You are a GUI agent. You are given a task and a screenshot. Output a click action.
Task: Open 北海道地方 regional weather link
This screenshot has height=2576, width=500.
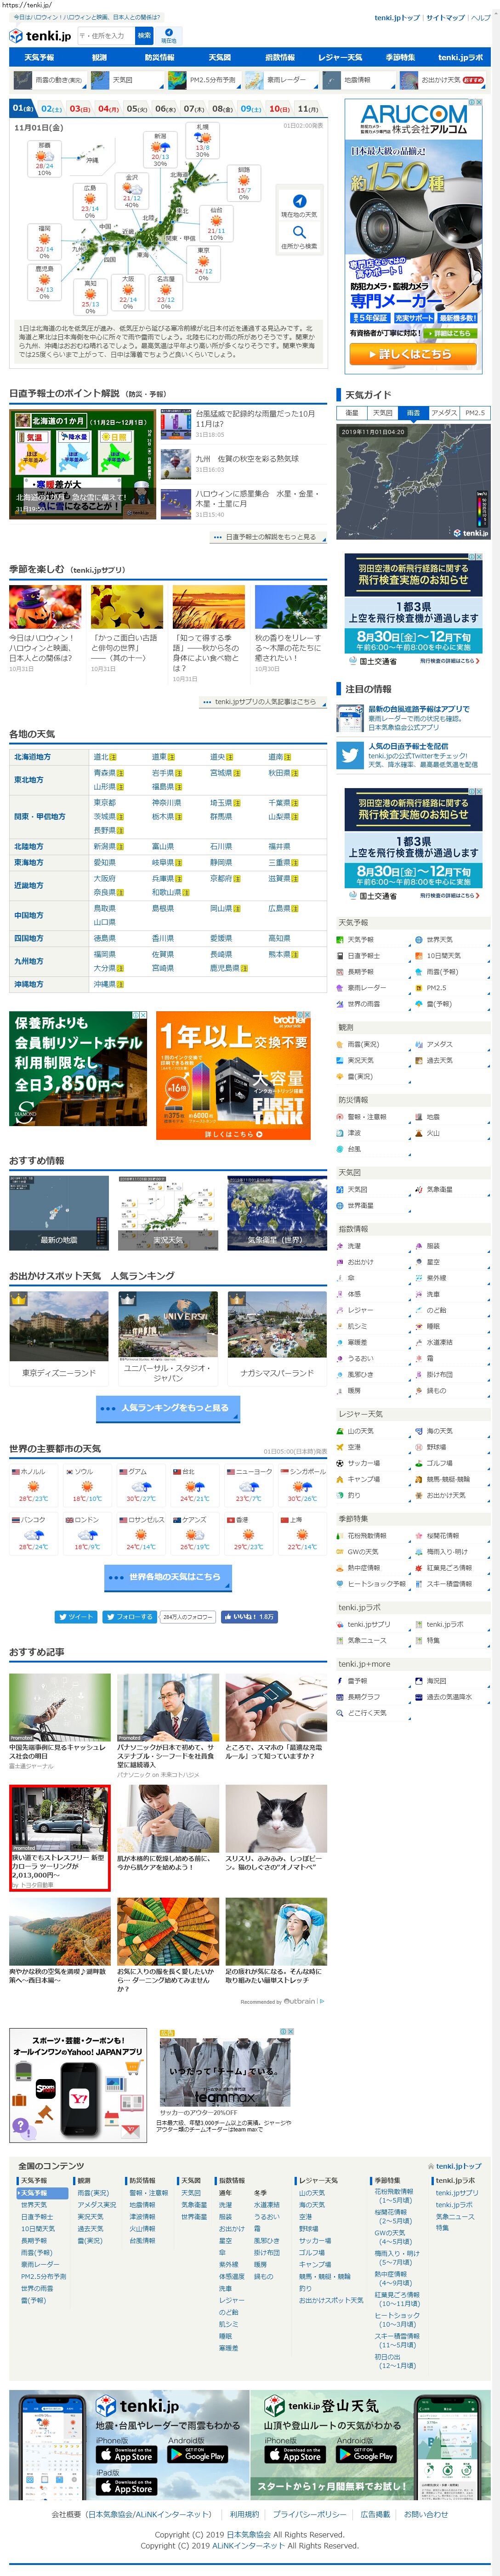33,757
